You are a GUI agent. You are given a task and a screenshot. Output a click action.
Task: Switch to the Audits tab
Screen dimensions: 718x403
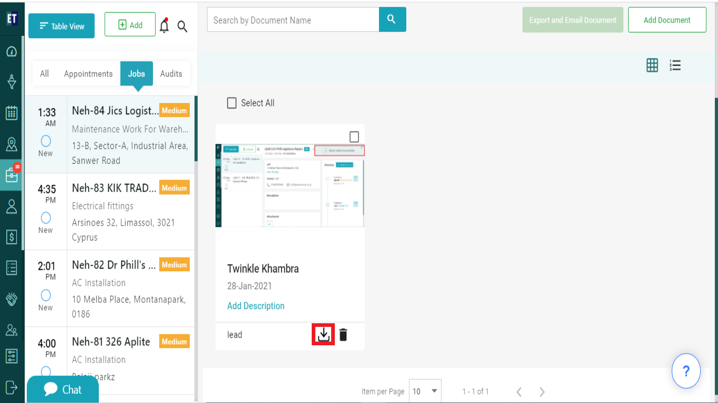pos(171,73)
